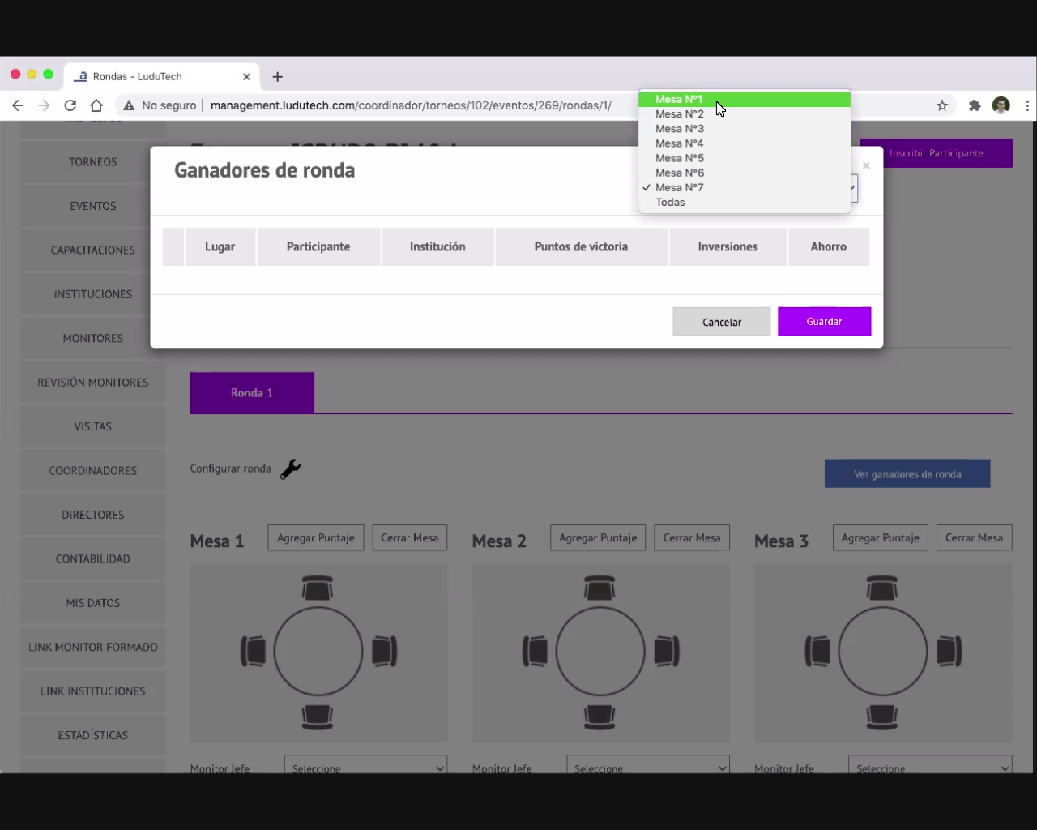1037x830 pixels.
Task: Reload the page with the refresh icon
Action: 70,105
